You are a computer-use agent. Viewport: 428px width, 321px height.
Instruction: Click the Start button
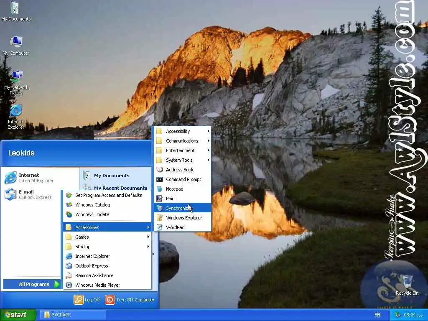click(x=18, y=315)
